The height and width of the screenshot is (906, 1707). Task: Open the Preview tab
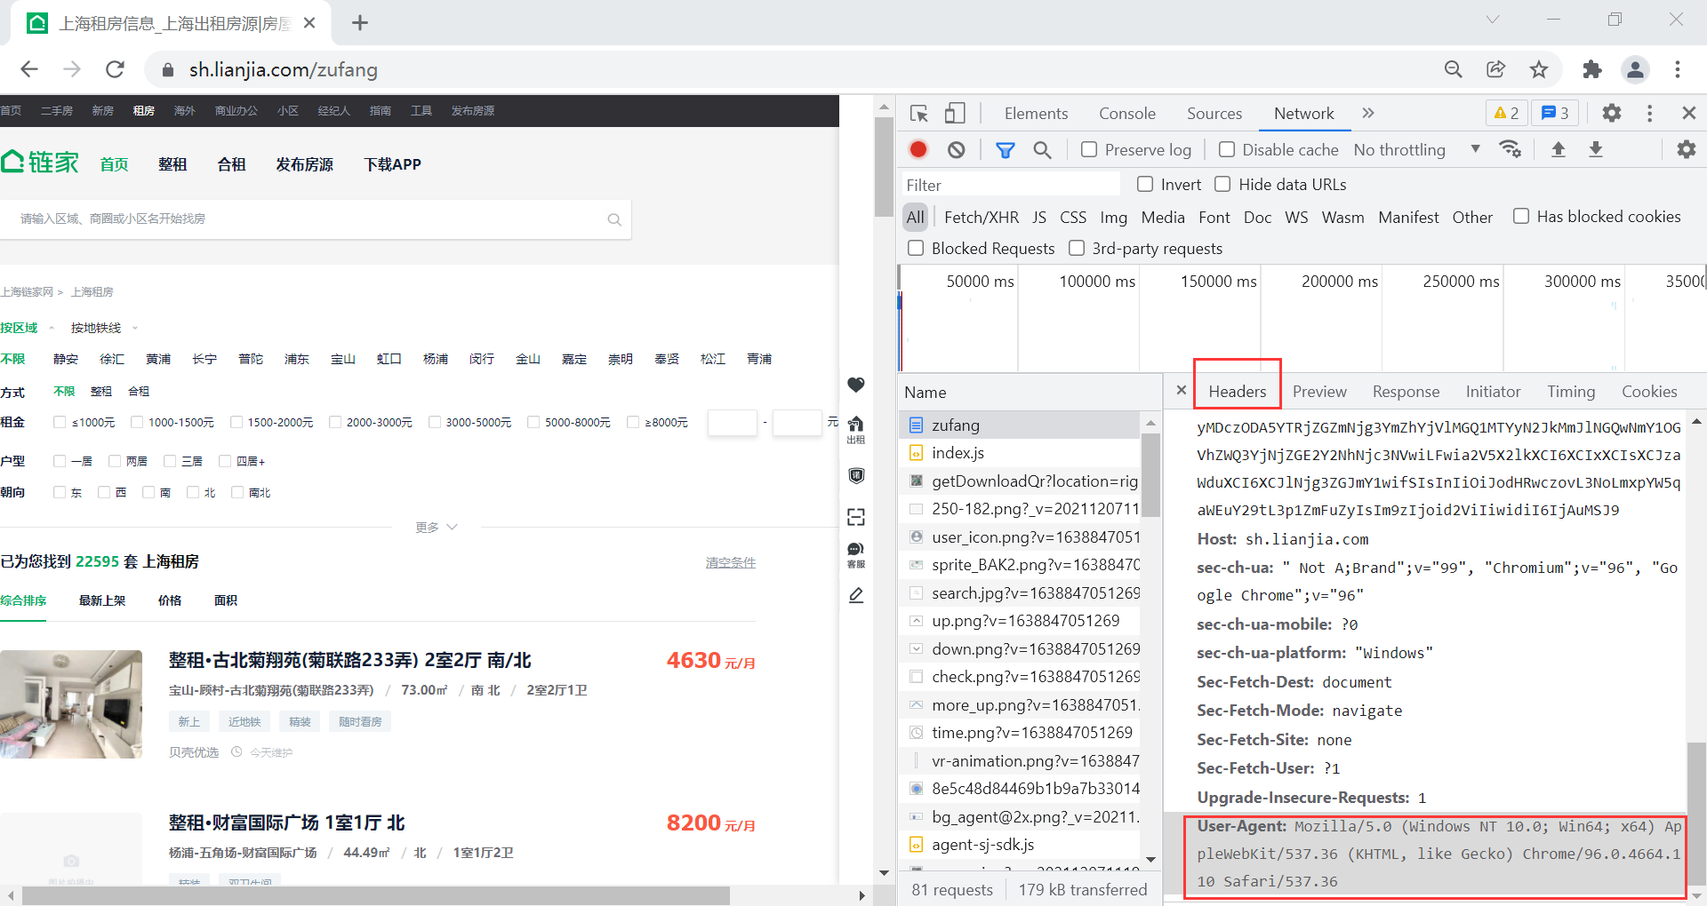point(1319,392)
